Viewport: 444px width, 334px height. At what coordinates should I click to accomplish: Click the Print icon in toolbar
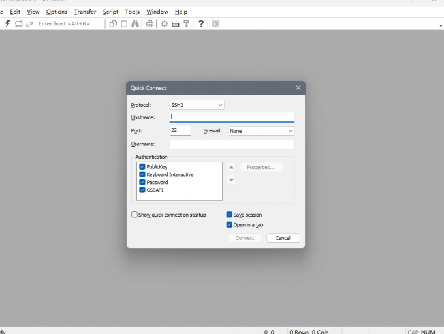[150, 24]
